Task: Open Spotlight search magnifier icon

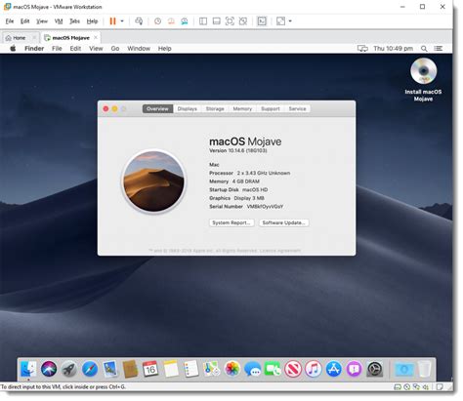Action: (x=424, y=49)
